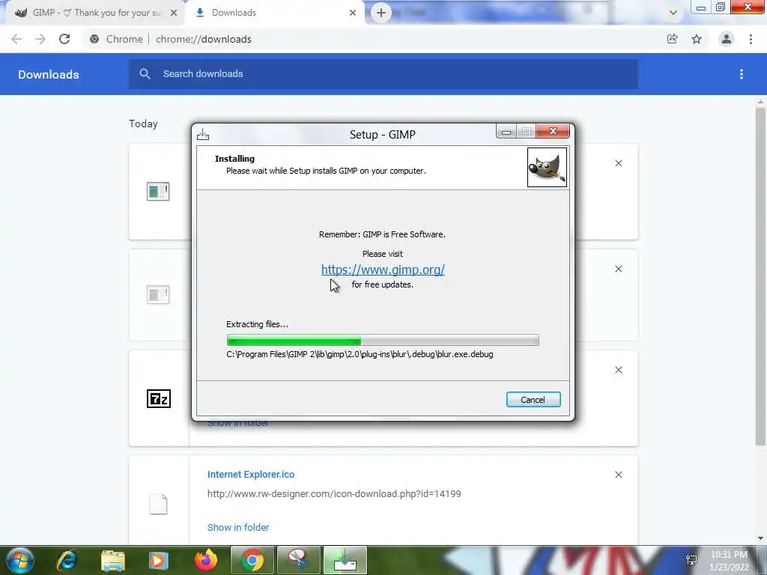Click the search magnifier icon in Downloads
Image resolution: width=767 pixels, height=575 pixels.
pyautogui.click(x=145, y=74)
